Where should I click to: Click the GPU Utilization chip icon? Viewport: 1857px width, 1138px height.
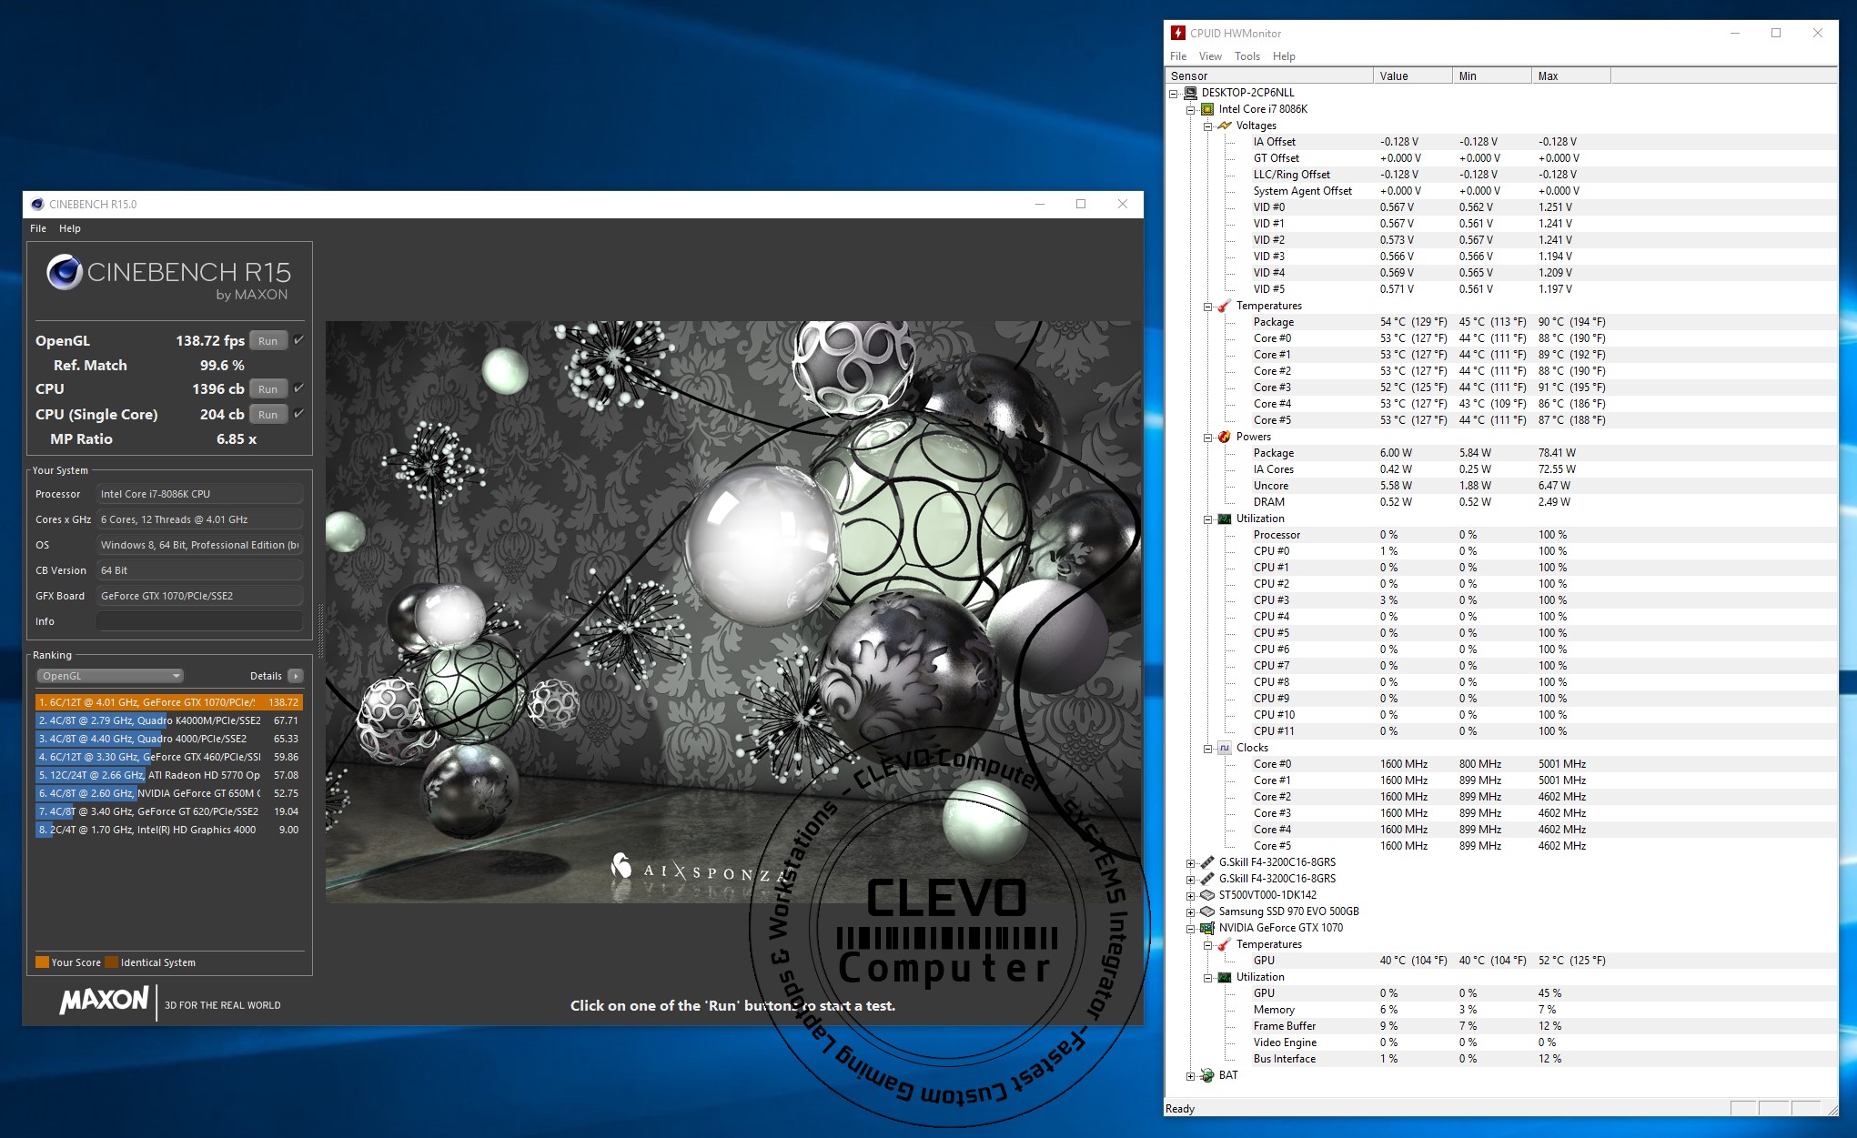1225,977
